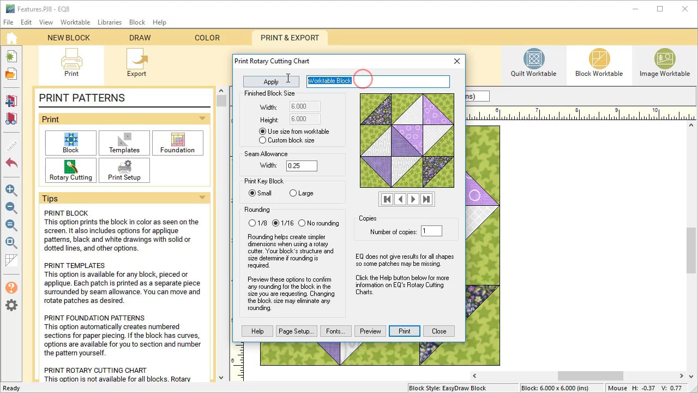Click the left panel scroll down arrow
The image size is (698, 393).
221,377
